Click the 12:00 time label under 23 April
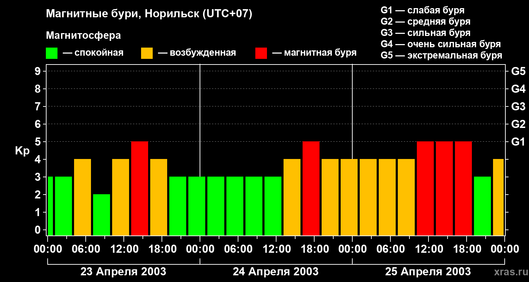Viewport: 529px width, 282px height. (x=124, y=249)
